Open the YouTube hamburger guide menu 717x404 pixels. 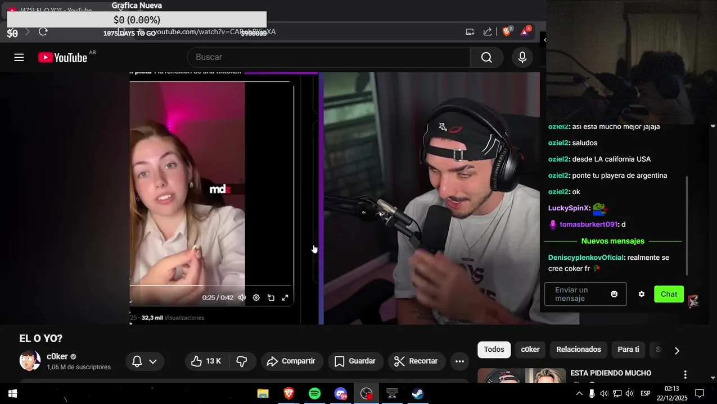click(x=19, y=57)
